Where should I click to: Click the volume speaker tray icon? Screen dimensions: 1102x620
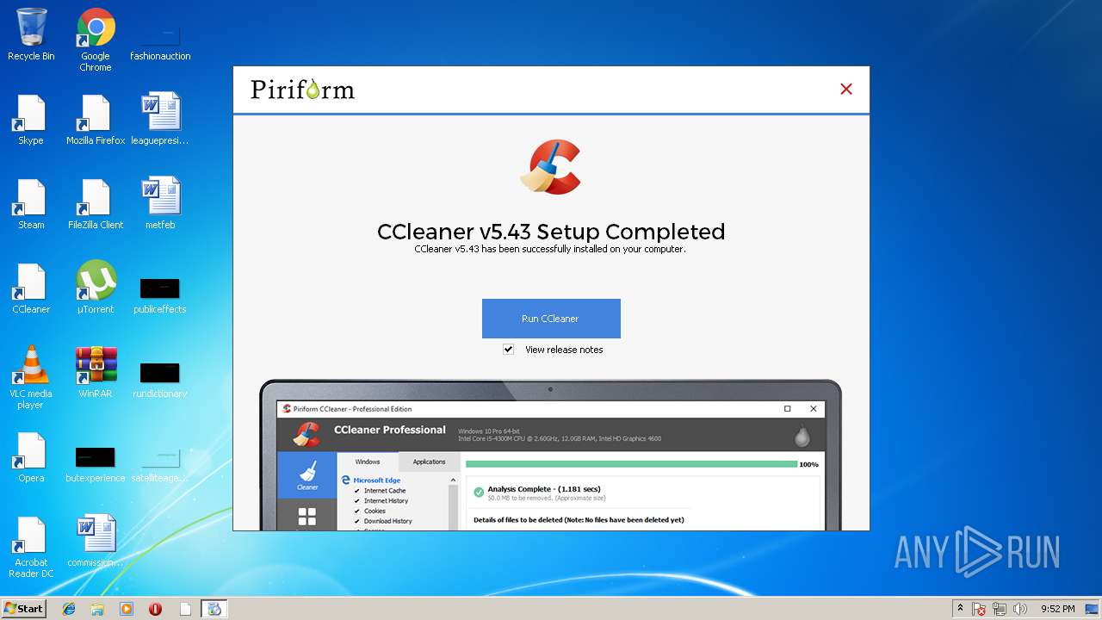1020,609
